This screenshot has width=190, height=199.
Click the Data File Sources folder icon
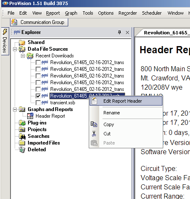pyautogui.click(x=22, y=49)
